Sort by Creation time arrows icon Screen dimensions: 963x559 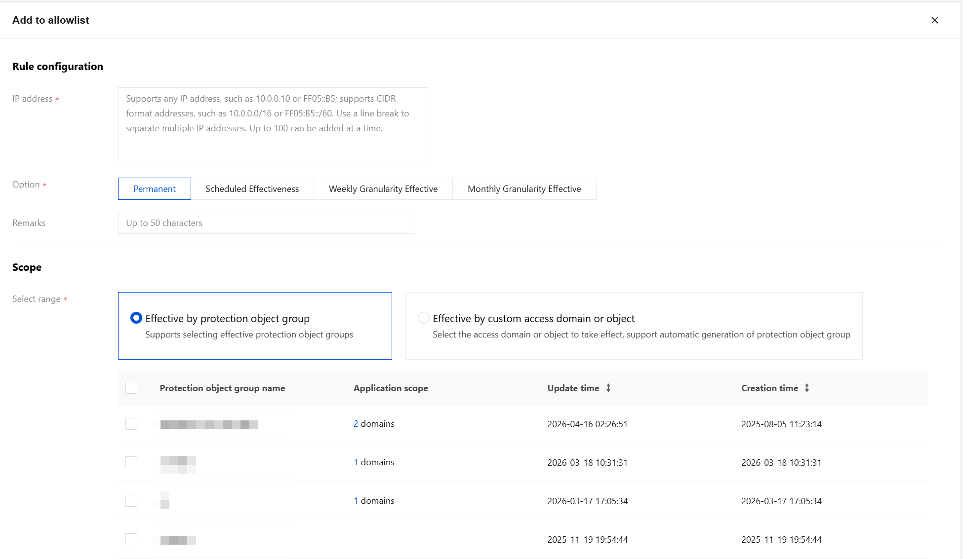click(807, 388)
